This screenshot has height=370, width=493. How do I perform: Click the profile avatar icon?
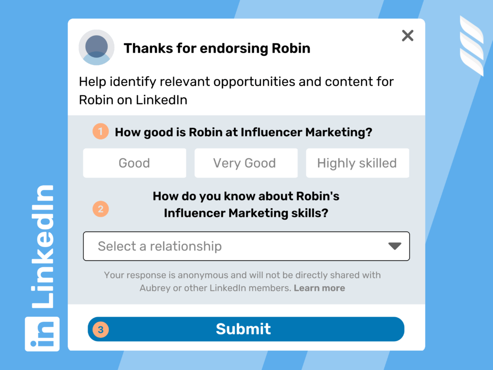pos(96,47)
